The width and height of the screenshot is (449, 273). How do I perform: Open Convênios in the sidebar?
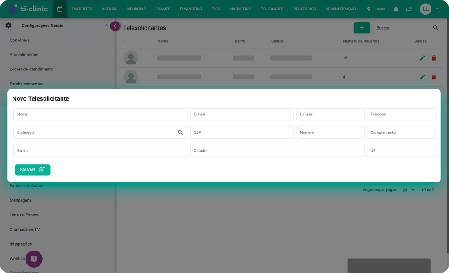tap(19, 40)
